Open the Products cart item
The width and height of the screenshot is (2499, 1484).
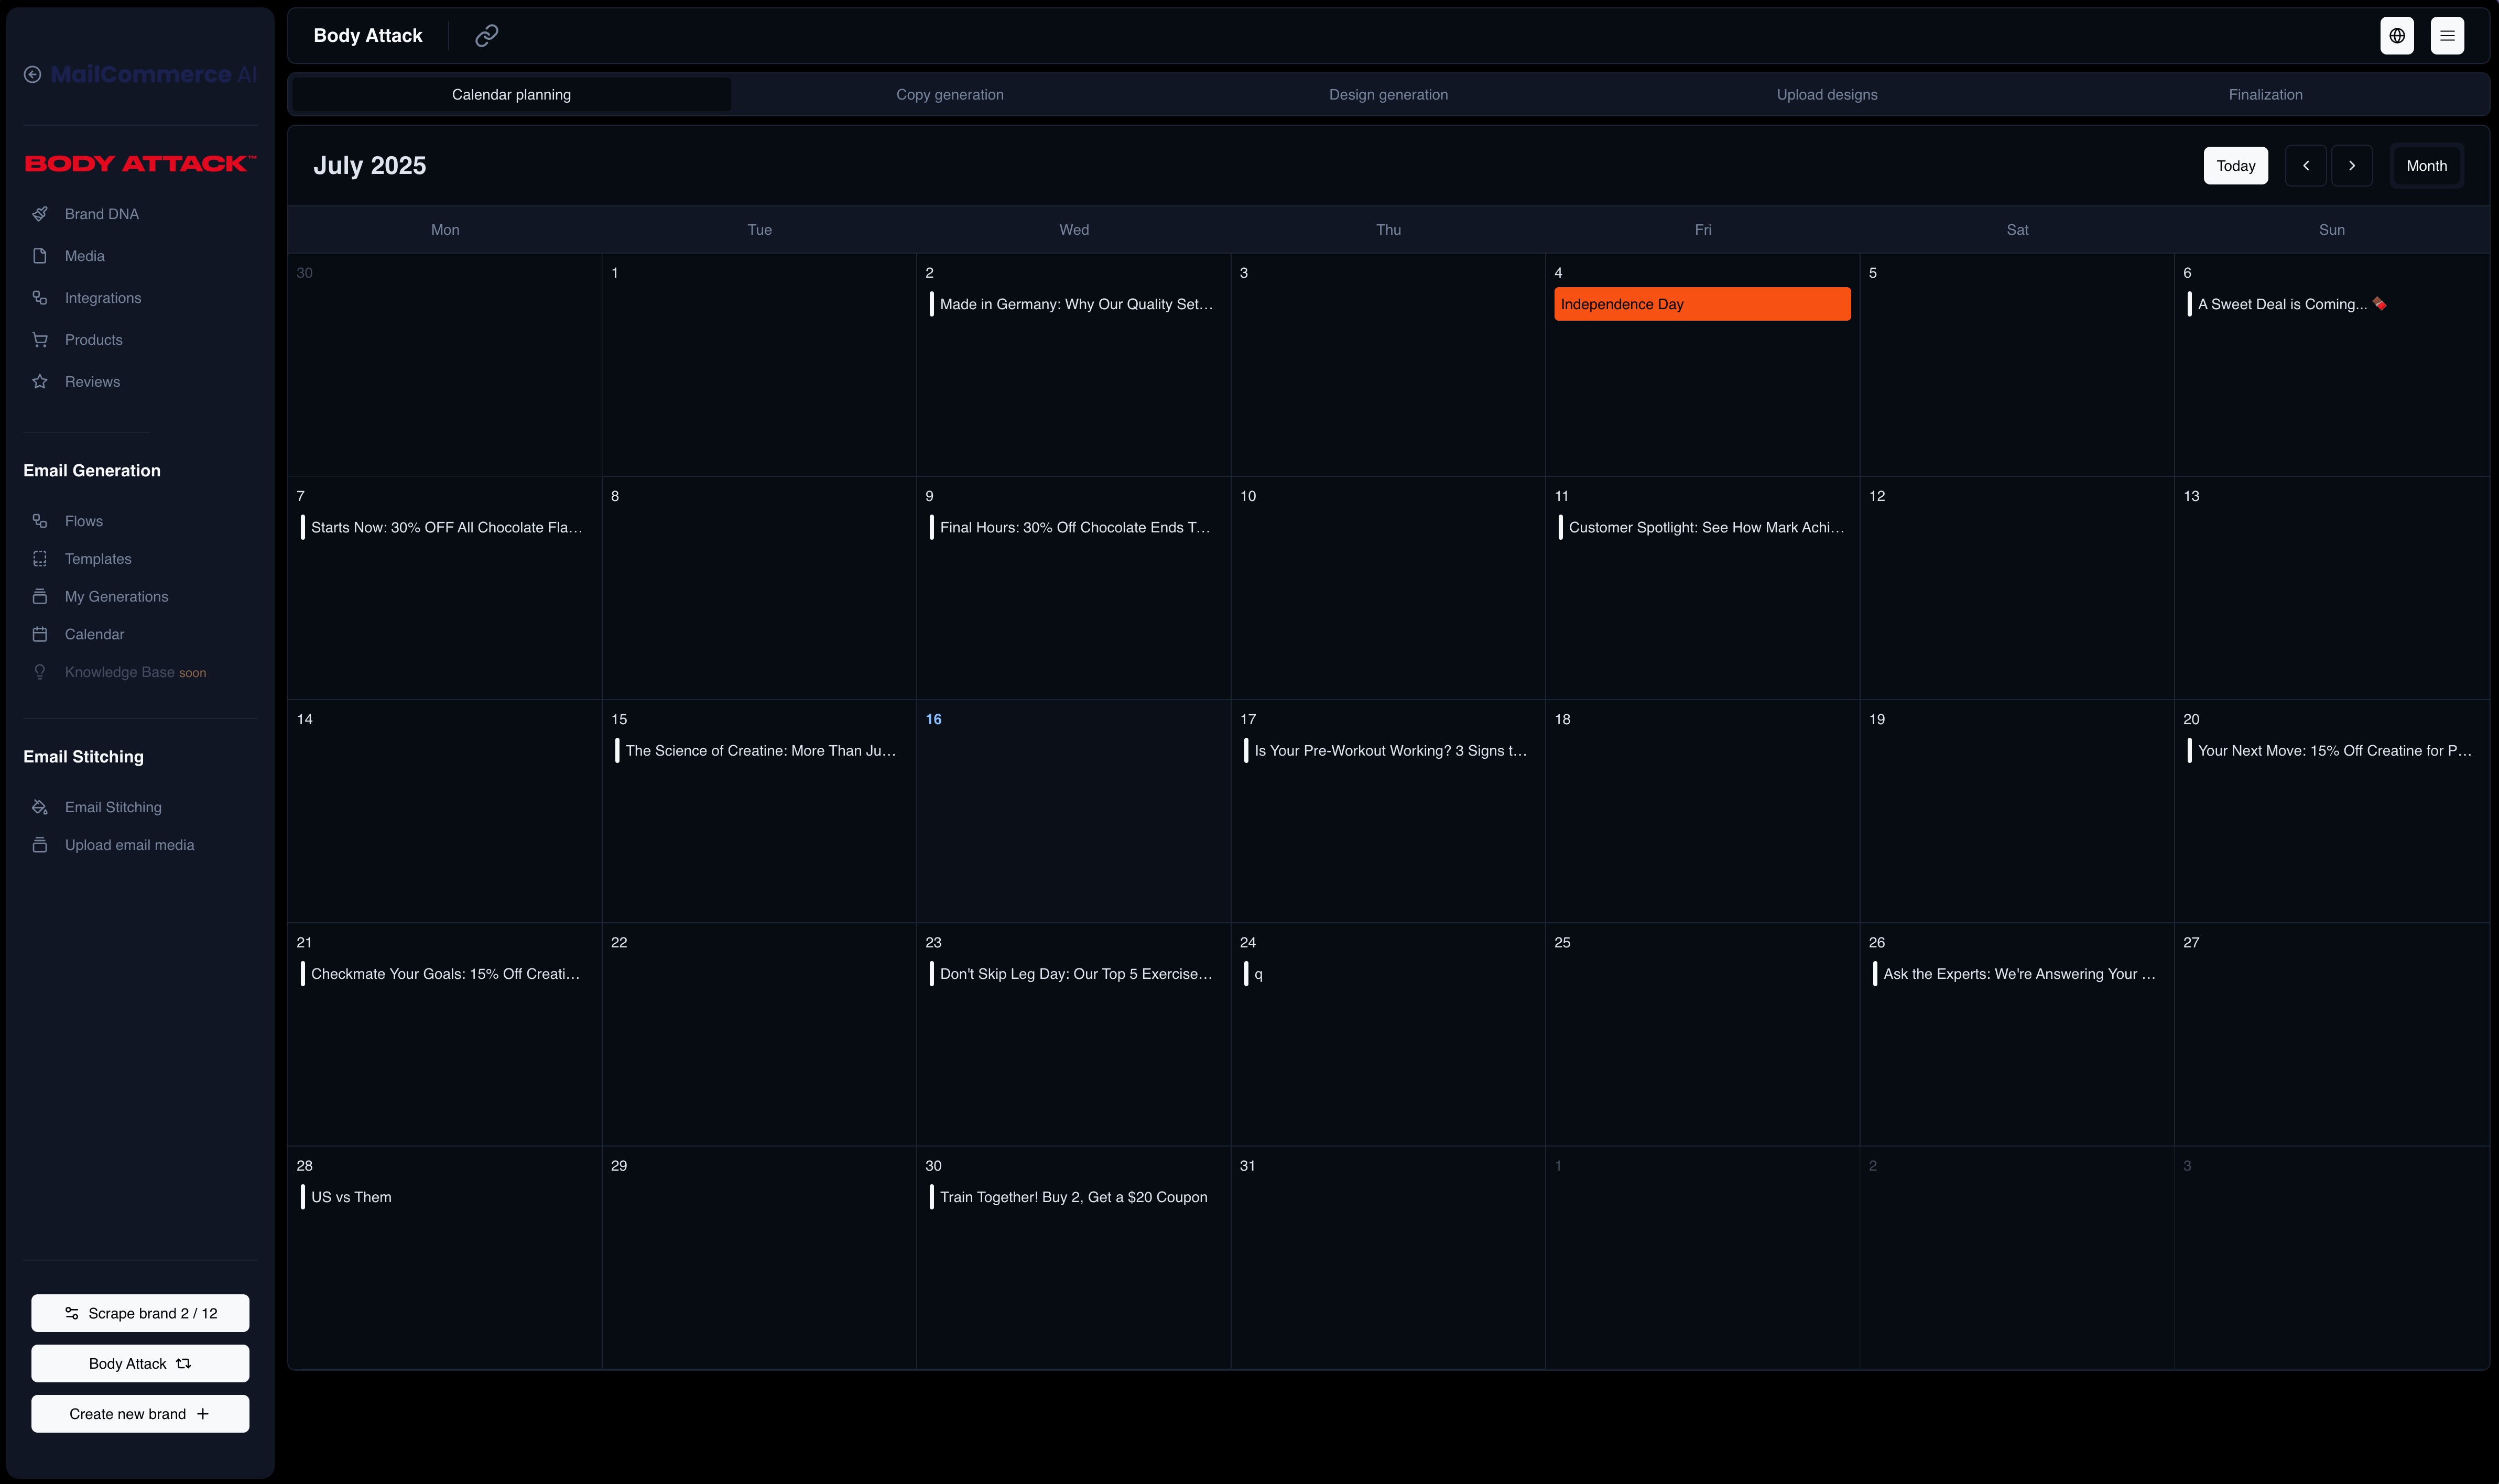point(93,340)
